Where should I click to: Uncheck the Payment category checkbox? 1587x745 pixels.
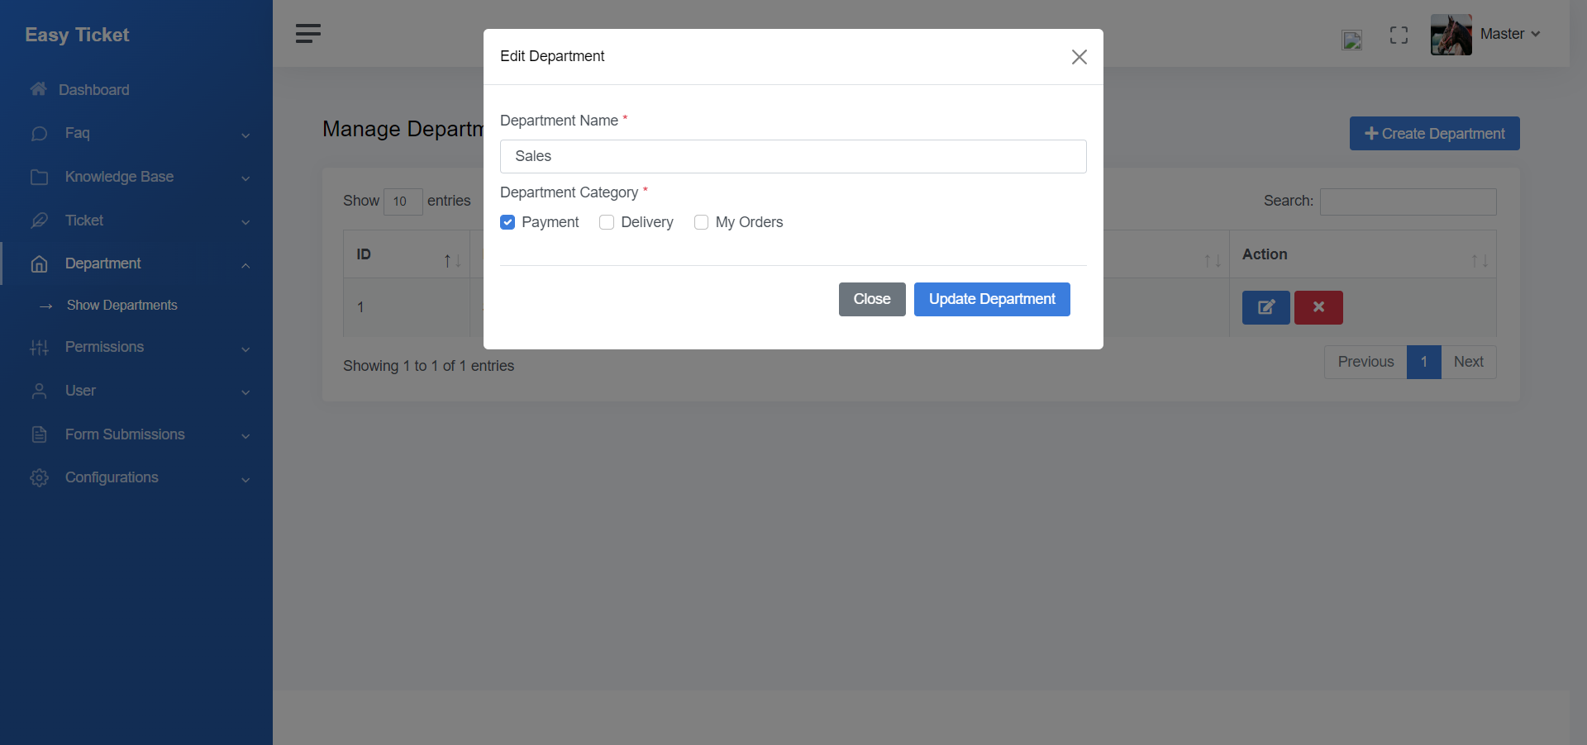508,222
